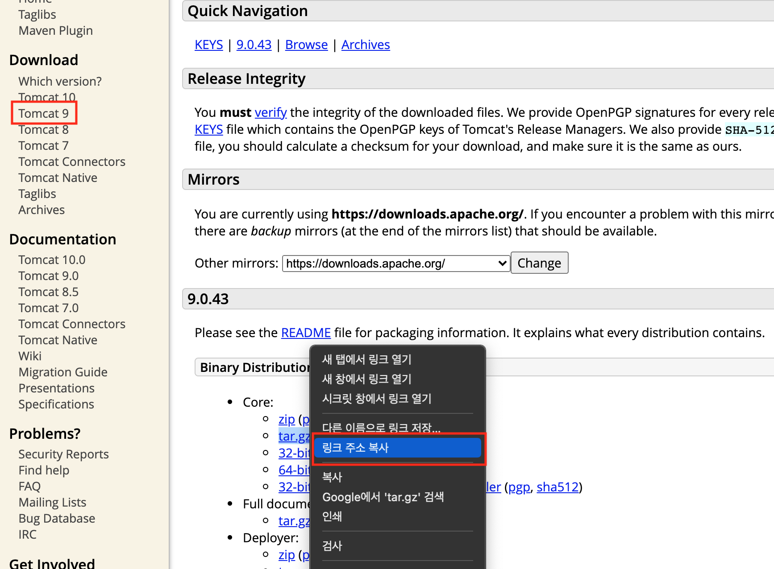Expand the Other mirrors dropdown
The image size is (774, 569).
396,263
